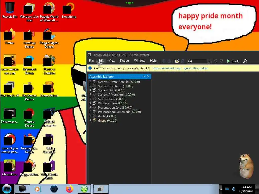Select WindowsBase (8.0.0.0) row

pos(119,103)
